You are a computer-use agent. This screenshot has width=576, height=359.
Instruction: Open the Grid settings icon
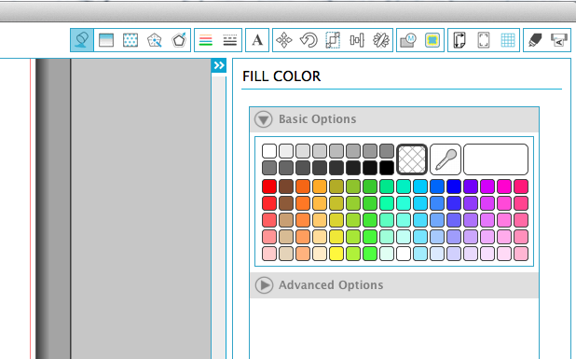[x=508, y=40]
